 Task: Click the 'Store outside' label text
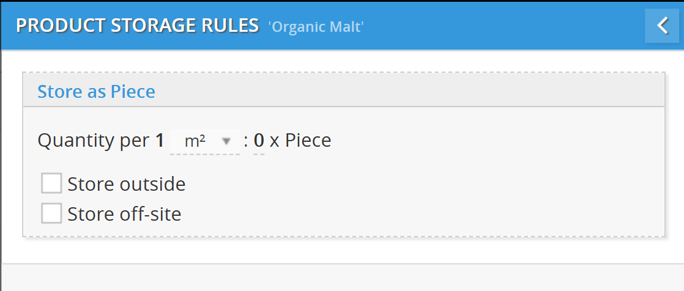tap(126, 183)
